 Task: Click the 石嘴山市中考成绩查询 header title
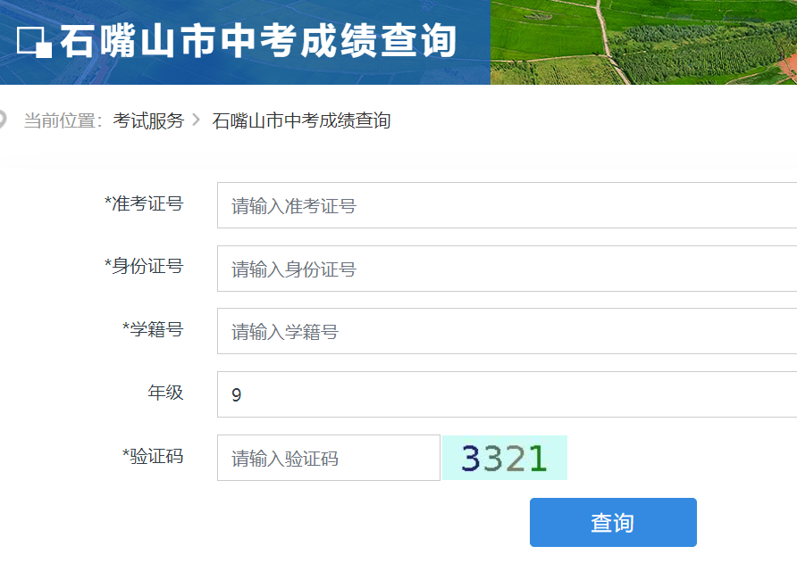click(x=258, y=42)
